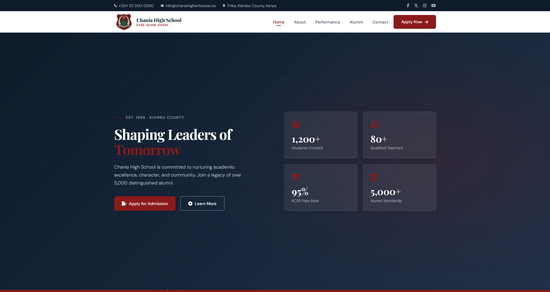Click the Apply Now button
The width and height of the screenshot is (550, 292).
point(414,22)
